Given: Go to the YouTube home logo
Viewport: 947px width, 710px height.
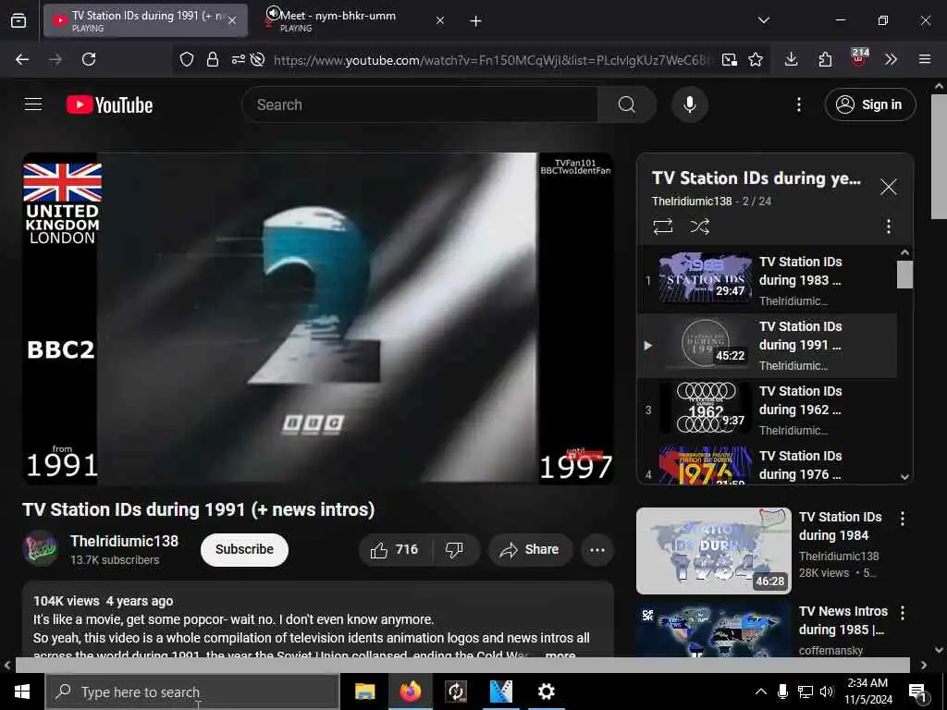Looking at the screenshot, I should (109, 105).
